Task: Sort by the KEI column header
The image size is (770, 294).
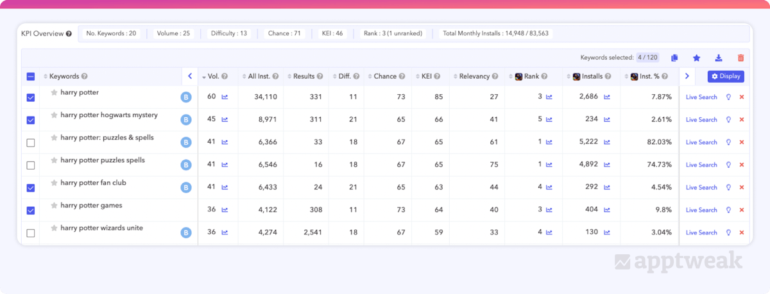Action: (426, 76)
